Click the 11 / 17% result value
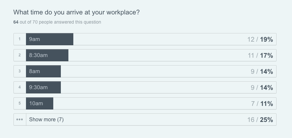 coord(260,55)
